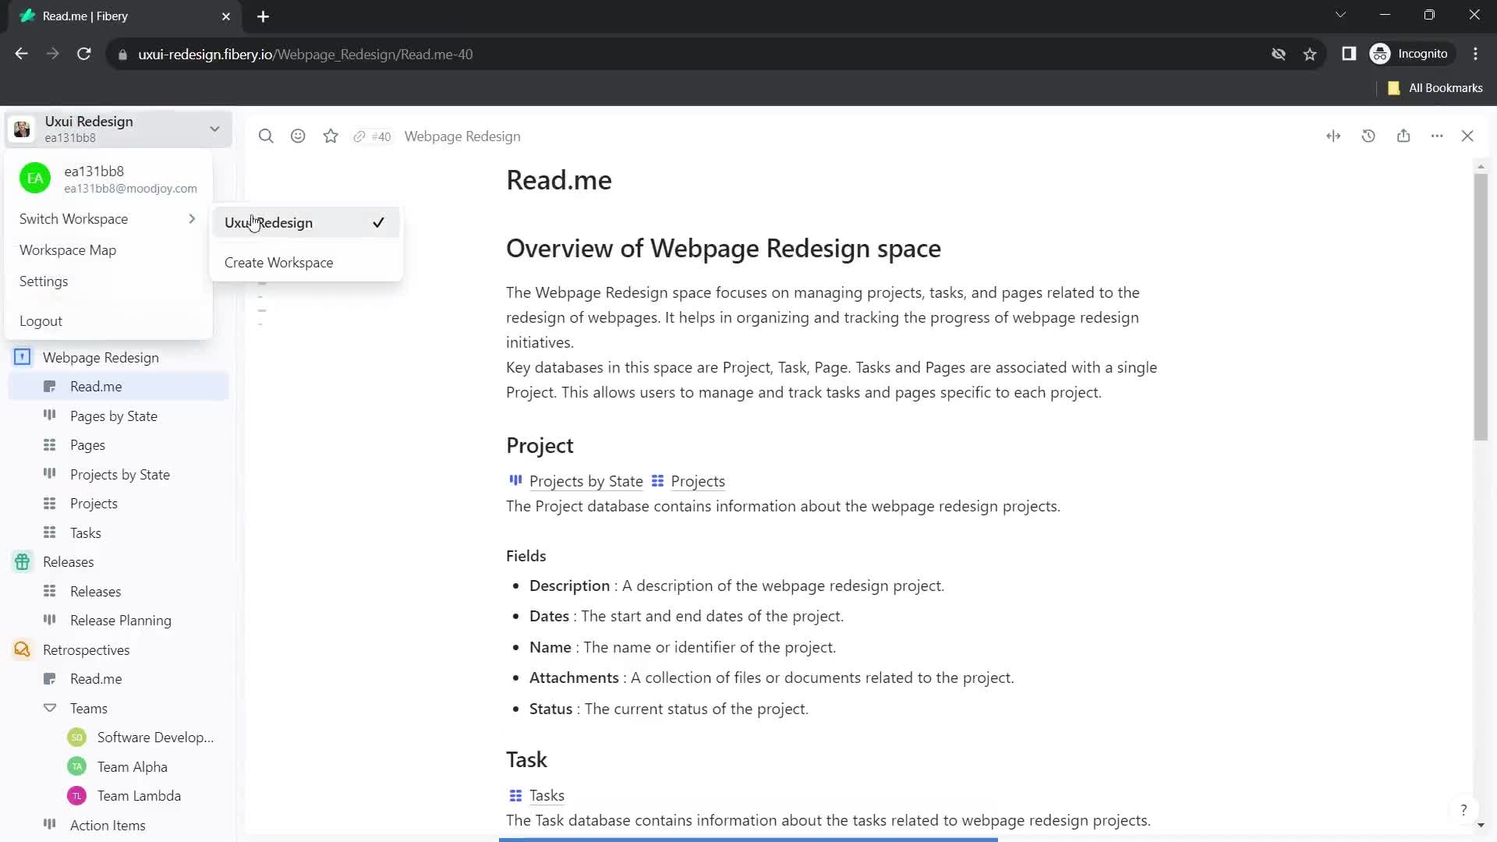The image size is (1497, 842).
Task: Click the star/bookmark icon to favorite
Action: (331, 136)
